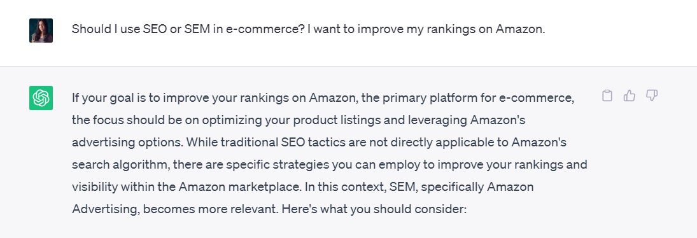Screen dimensions: 697x238
Task: Click the line starting 'visibility within the Amazon'
Action: [x=303, y=187]
